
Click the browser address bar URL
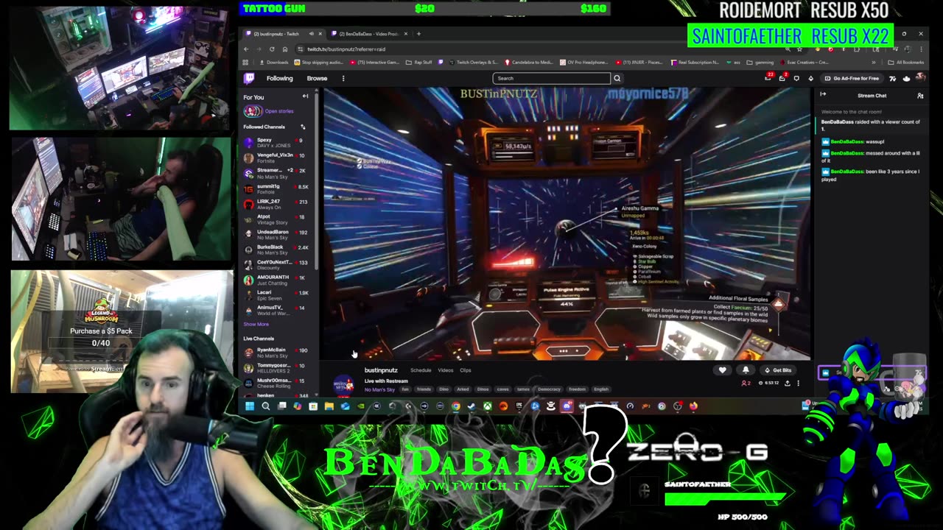point(346,49)
